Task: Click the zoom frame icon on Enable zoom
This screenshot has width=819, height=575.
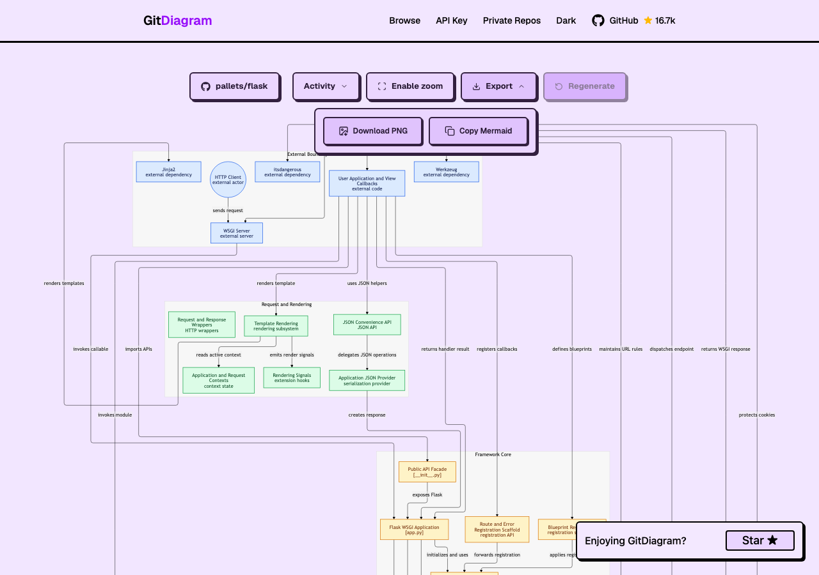Action: 382,86
